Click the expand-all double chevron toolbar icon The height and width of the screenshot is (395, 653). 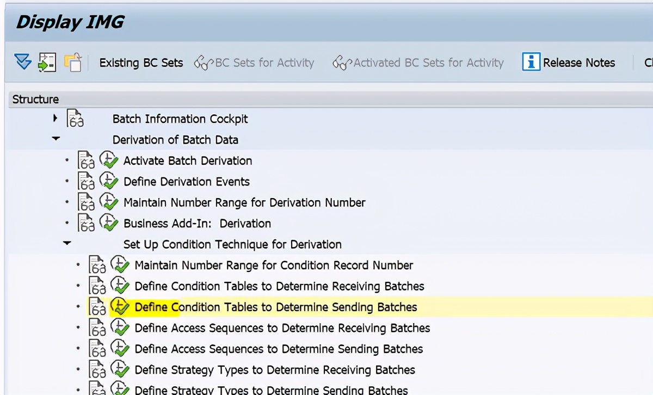pyautogui.click(x=23, y=62)
